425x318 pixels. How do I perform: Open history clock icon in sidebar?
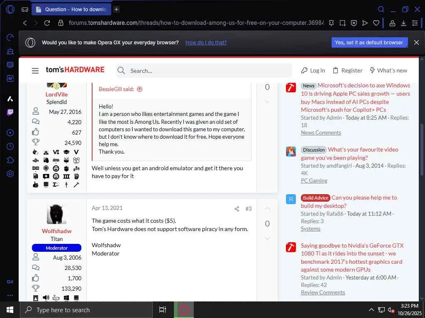10,146
